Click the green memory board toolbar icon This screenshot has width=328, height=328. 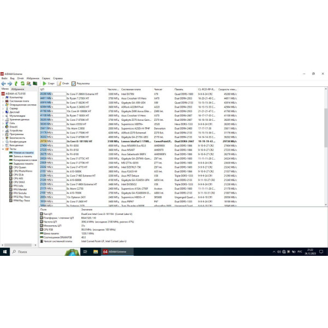click(x=35, y=84)
